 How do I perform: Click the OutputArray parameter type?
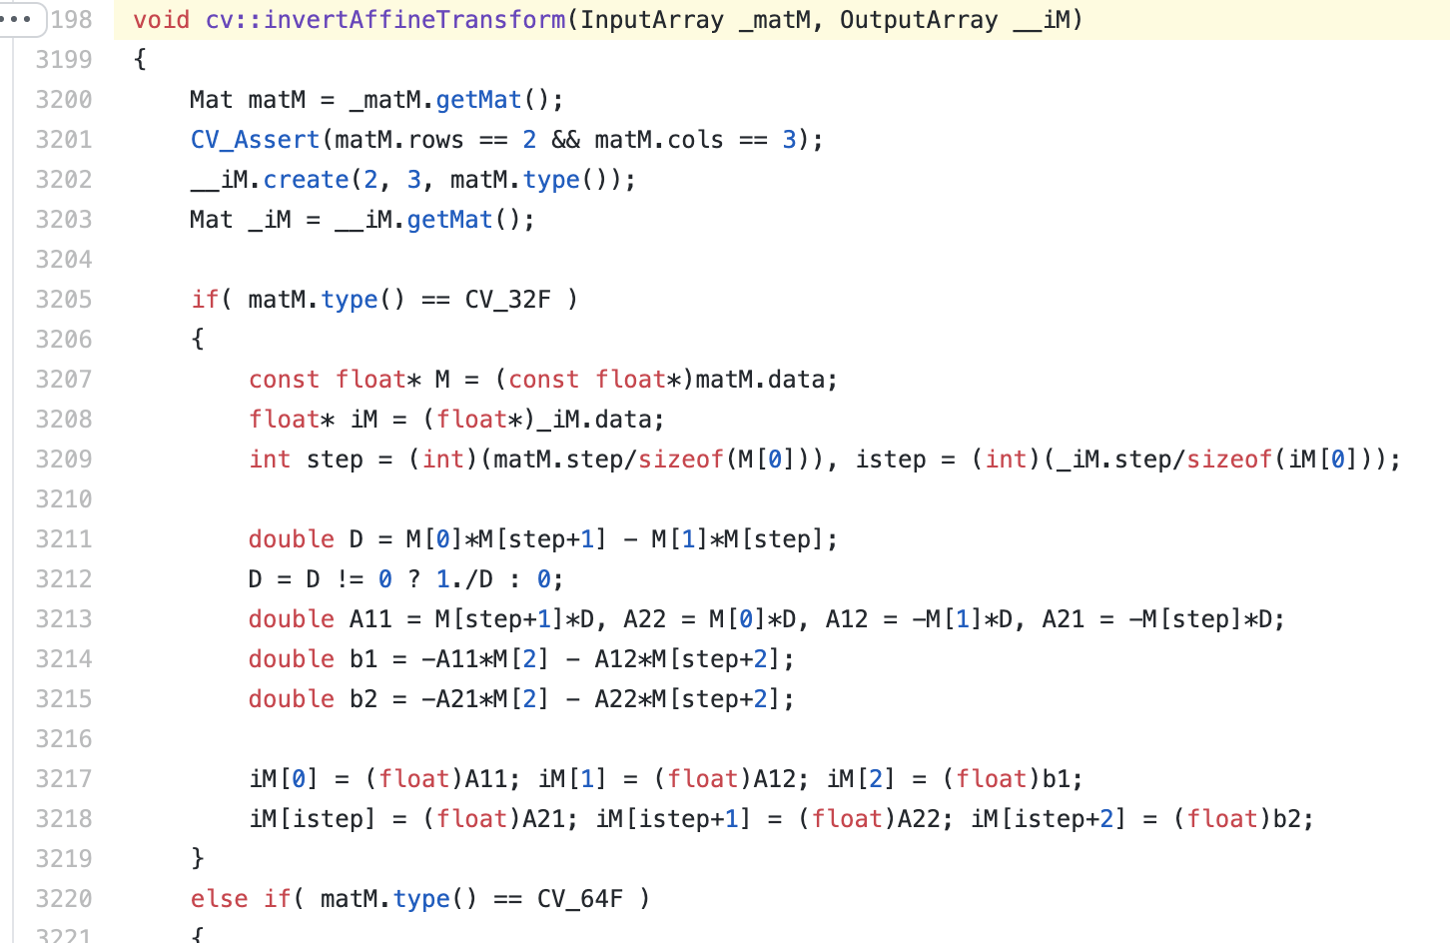[919, 19]
